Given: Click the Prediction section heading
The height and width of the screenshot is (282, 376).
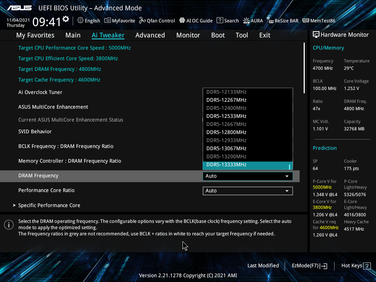Looking at the screenshot, I should click(x=325, y=148).
